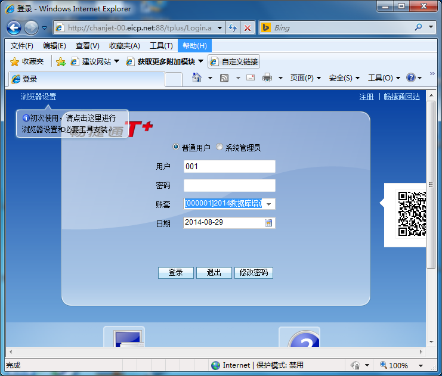Click the browser Back arrow button
This screenshot has width=442, height=376.
click(x=14, y=27)
